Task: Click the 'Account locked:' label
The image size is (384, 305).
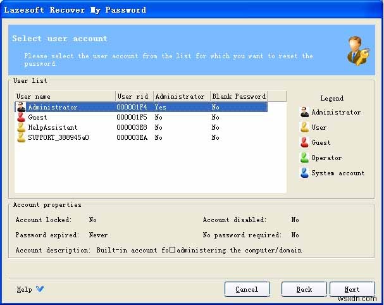Action: click(44, 220)
